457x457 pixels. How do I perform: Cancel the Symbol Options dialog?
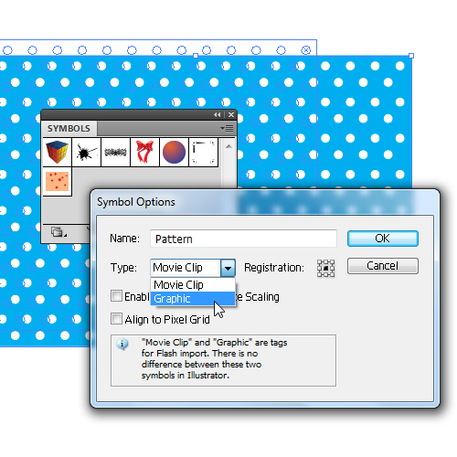pyautogui.click(x=383, y=266)
